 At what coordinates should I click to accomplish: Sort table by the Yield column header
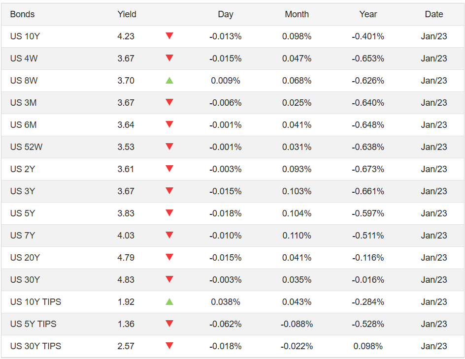point(127,14)
